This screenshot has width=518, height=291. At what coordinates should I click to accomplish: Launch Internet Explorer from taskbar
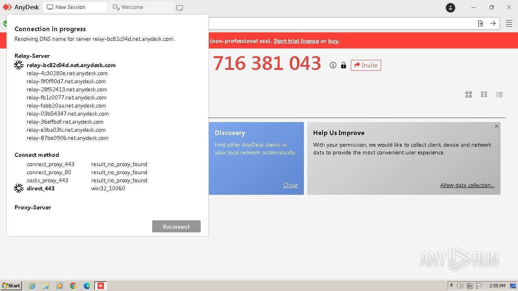point(32,286)
